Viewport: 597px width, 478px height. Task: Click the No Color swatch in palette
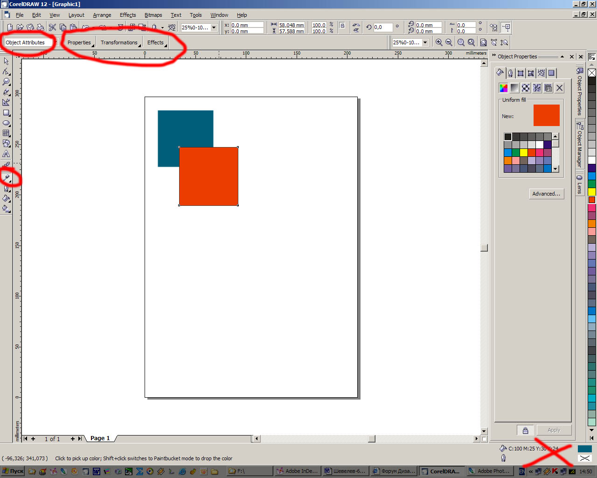[x=592, y=73]
